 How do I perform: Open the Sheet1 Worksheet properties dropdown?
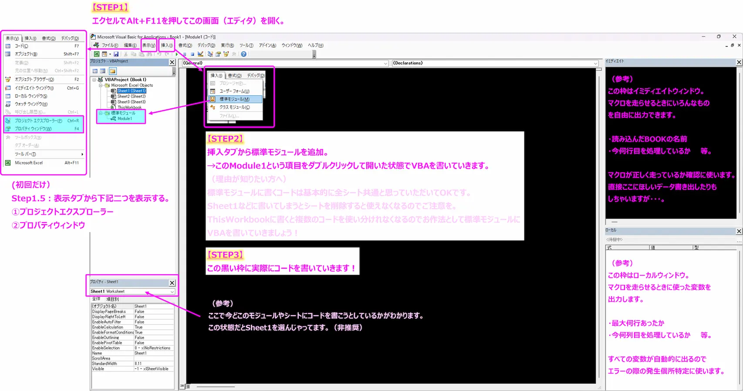172,291
